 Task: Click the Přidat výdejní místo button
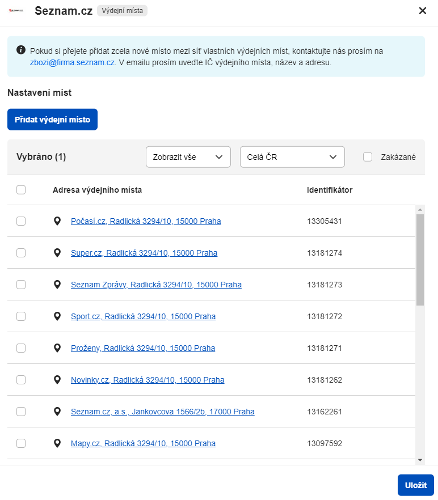(52, 120)
